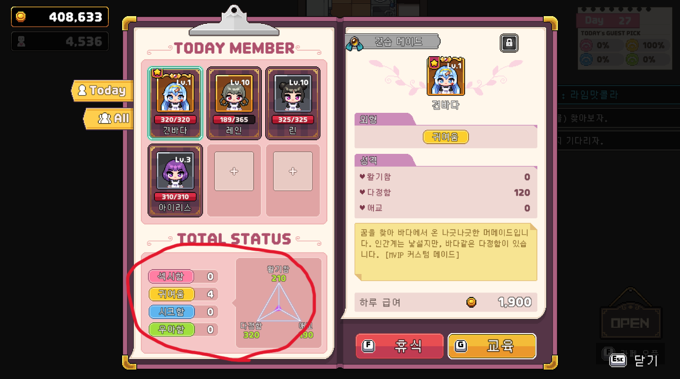This screenshot has width=680, height=379.
Task: Select maid 견바다 member card
Action: (x=175, y=104)
